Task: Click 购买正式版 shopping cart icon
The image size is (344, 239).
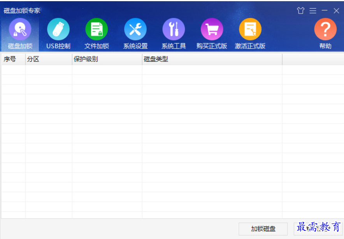Action: tap(212, 29)
